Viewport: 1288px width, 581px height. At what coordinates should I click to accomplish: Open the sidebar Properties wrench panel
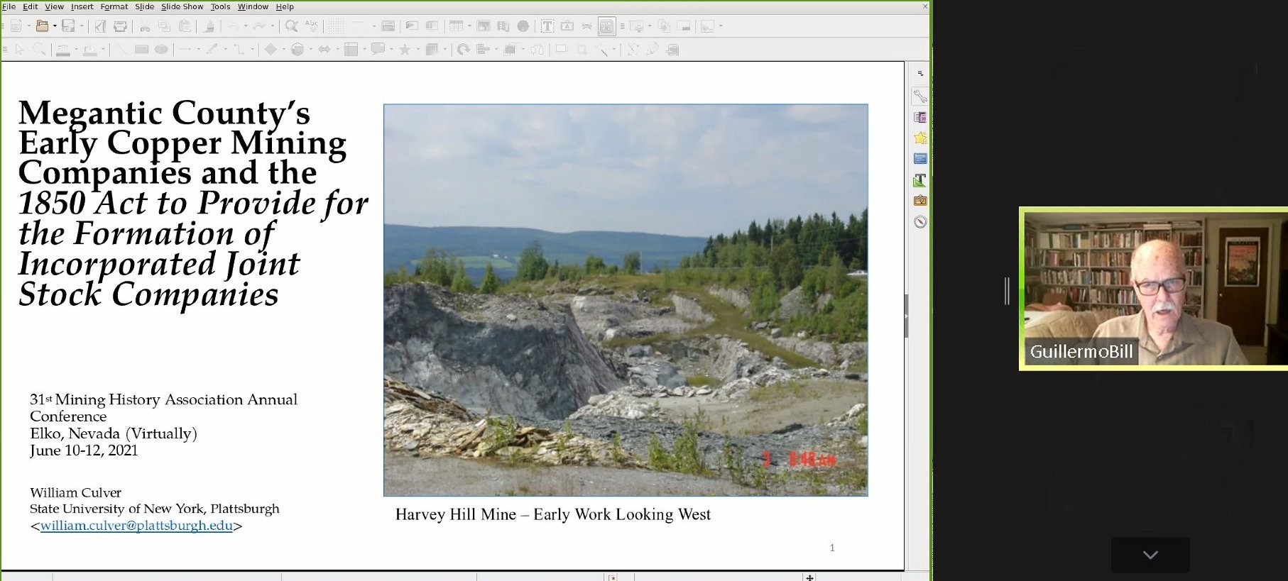pyautogui.click(x=920, y=96)
